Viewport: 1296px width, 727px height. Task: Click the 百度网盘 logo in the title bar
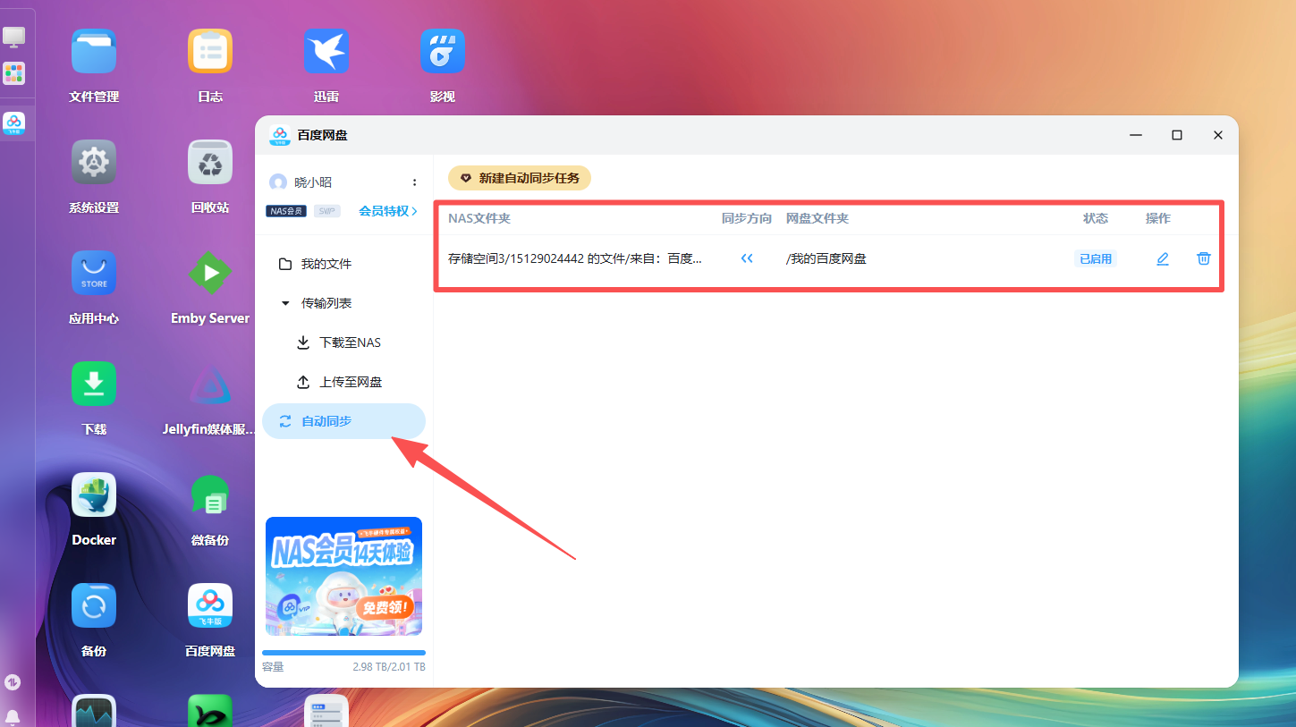click(x=280, y=135)
